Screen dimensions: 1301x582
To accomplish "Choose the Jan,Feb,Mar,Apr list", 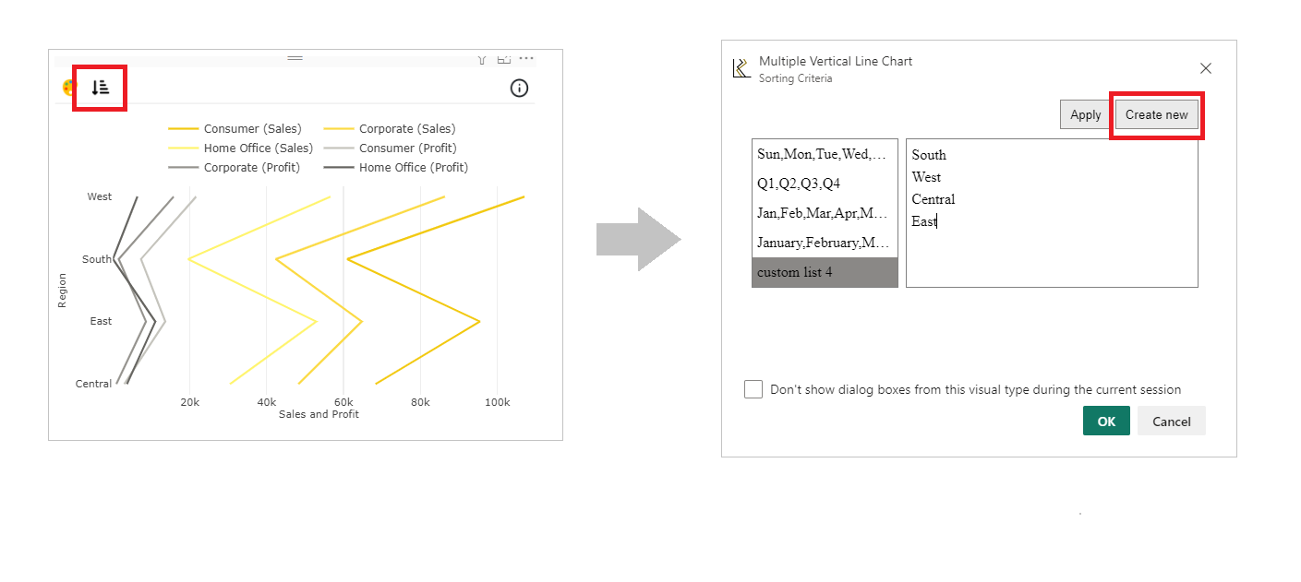I will (825, 213).
